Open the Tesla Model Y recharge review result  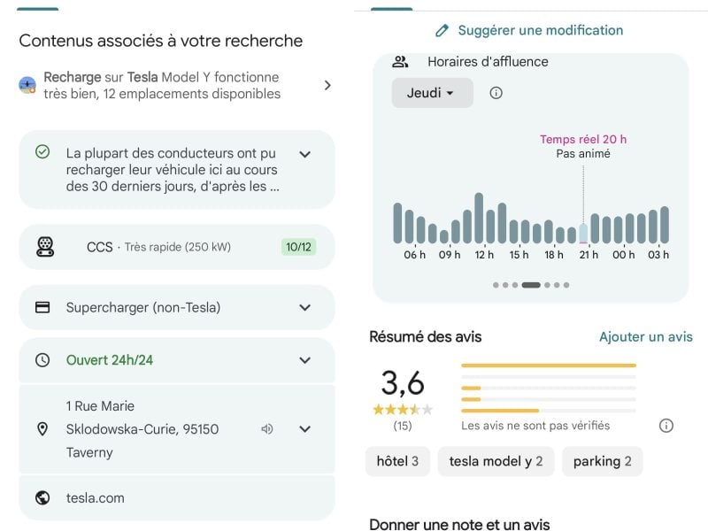point(176,85)
